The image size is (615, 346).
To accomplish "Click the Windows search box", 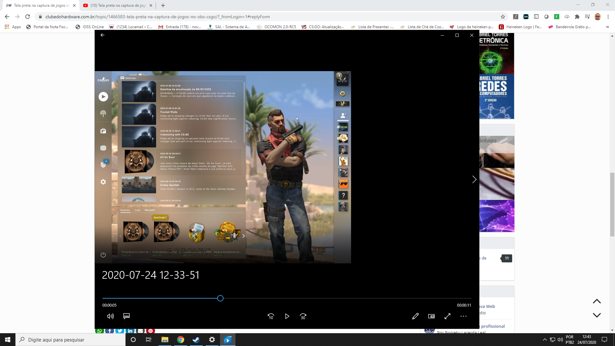I will pyautogui.click(x=70, y=340).
